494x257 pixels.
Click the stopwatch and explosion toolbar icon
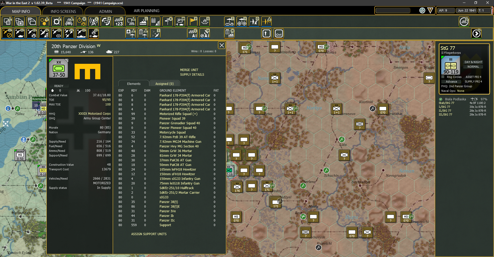click(81, 22)
